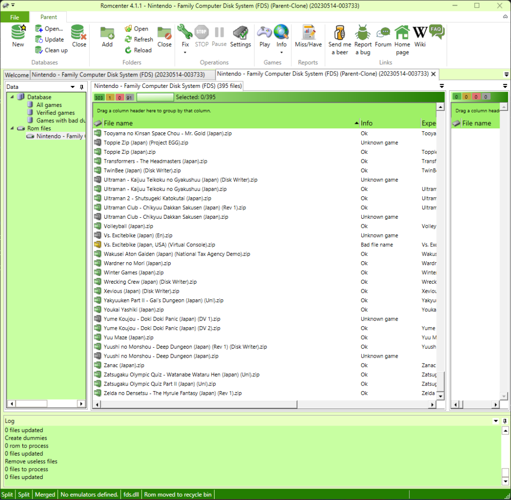The width and height of the screenshot is (511, 500).
Task: Click No emulators defined status
Action: click(x=89, y=495)
